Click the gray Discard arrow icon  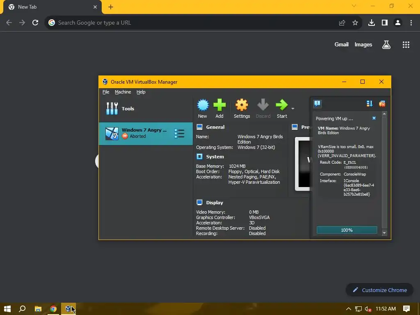tap(263, 105)
